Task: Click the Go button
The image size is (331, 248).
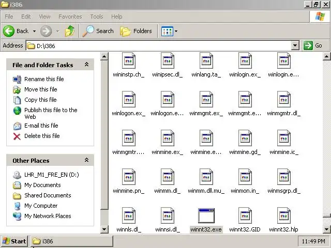Action: [313, 45]
